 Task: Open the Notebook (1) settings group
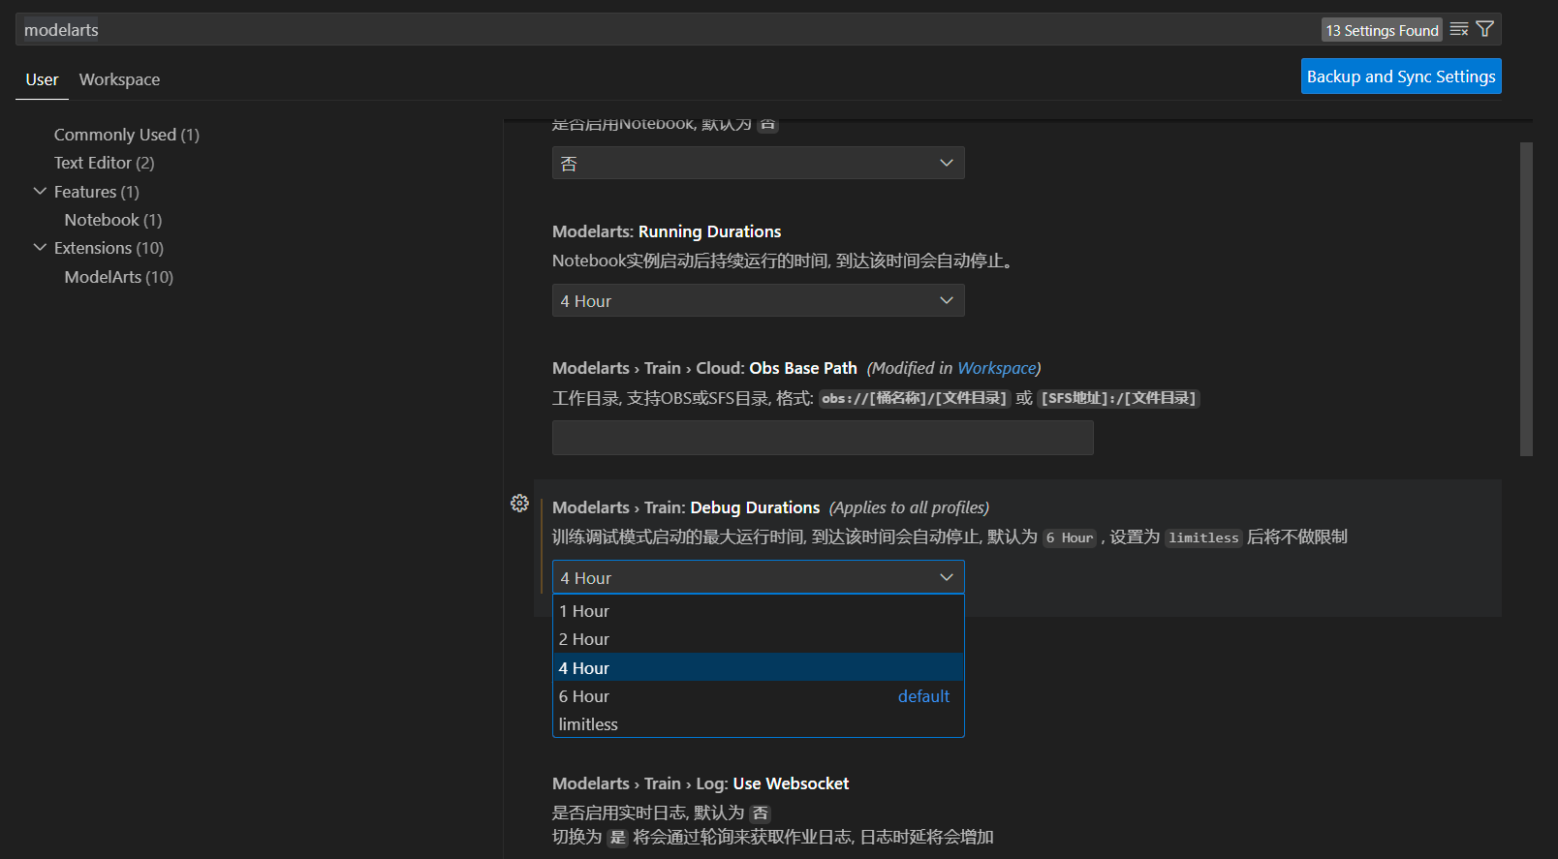pos(113,220)
